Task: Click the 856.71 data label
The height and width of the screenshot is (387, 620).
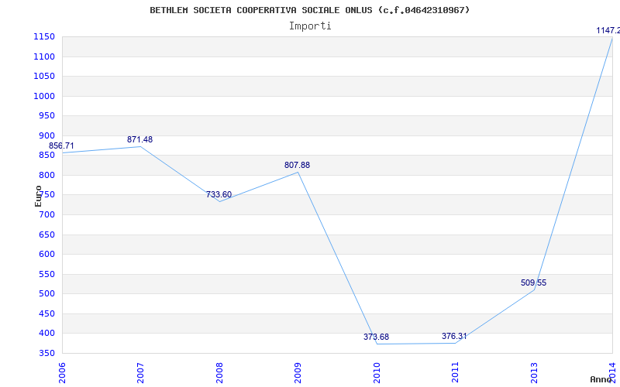Action: 61,146
